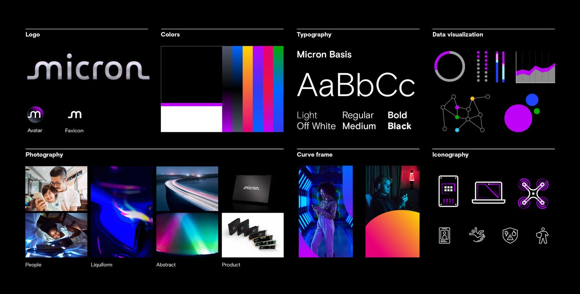Click the 'Curve frame' heading
This screenshot has width=580, height=294.
(x=315, y=154)
